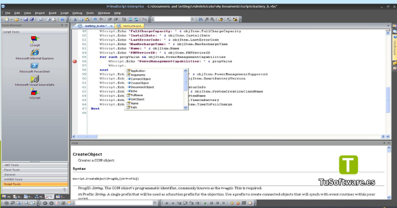This screenshot has width=397, height=208.
Task: Click the Save All icon
Action: point(32,19)
